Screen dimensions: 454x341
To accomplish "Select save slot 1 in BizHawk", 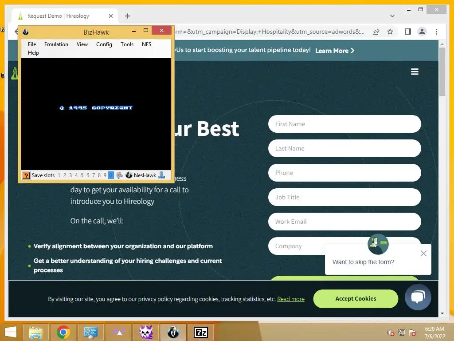I will pyautogui.click(x=59, y=175).
